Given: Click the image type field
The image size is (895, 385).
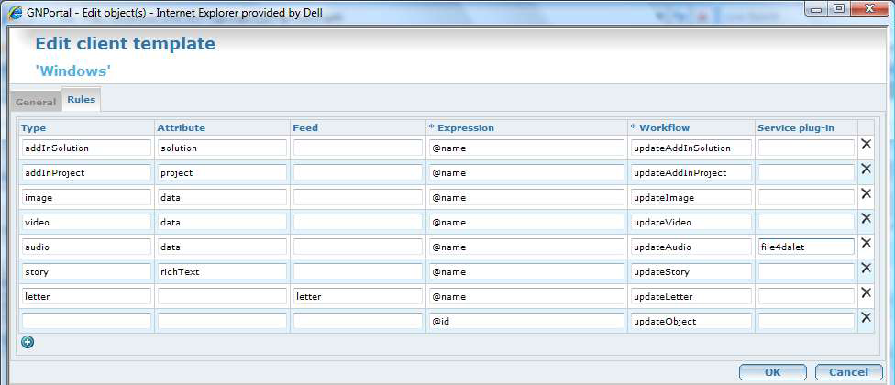Looking at the screenshot, I should click(86, 197).
